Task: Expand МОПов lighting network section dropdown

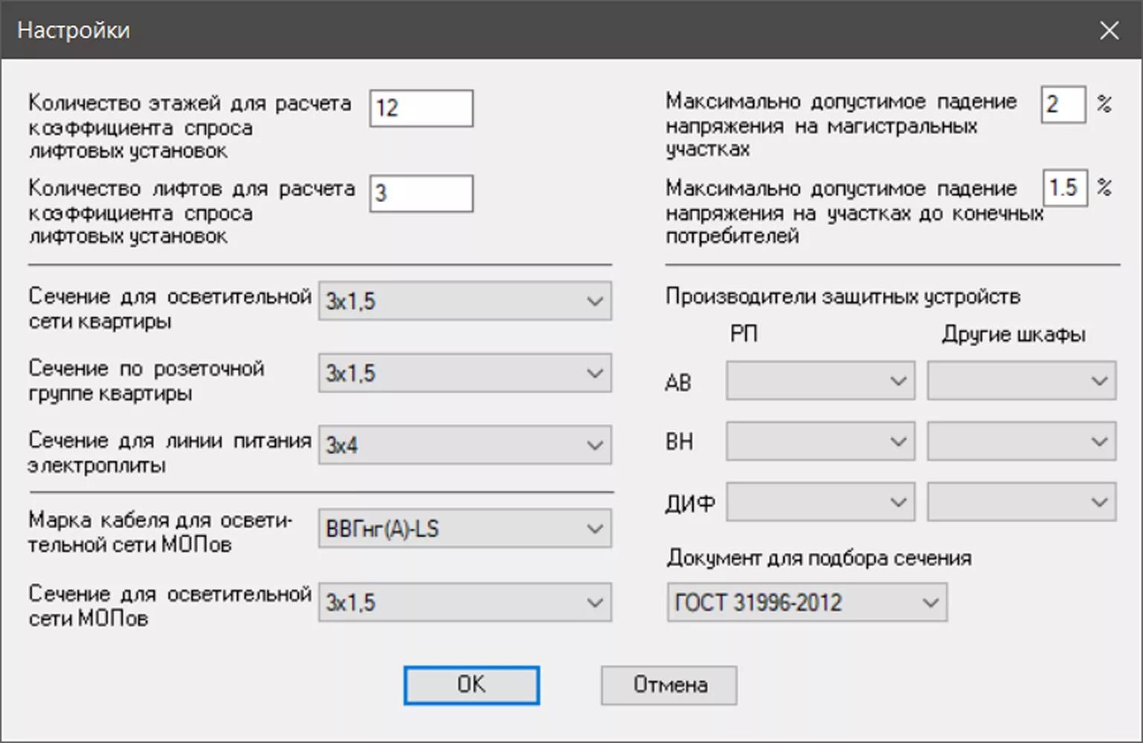Action: click(465, 602)
